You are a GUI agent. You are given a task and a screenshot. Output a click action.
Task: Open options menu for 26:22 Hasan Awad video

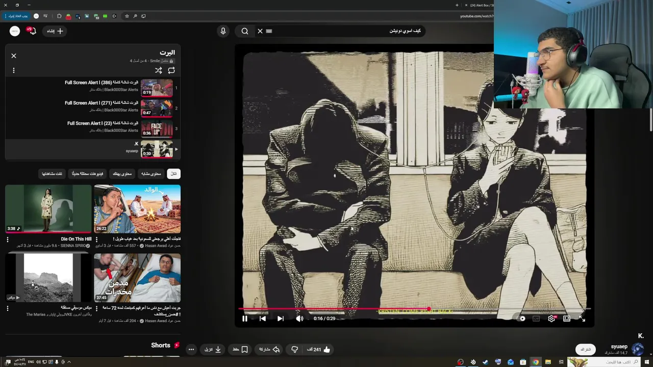tap(96, 240)
